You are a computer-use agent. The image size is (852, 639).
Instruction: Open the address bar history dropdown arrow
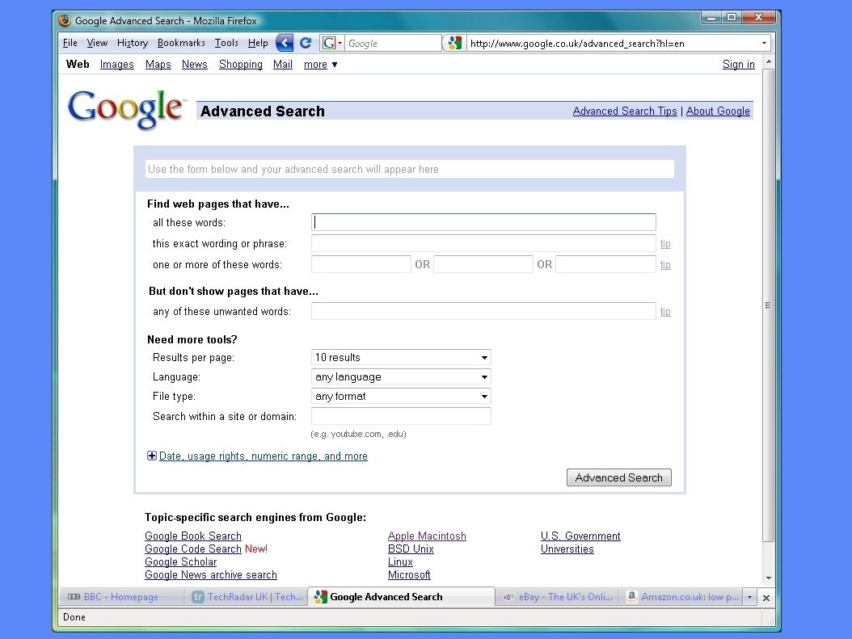click(x=763, y=43)
